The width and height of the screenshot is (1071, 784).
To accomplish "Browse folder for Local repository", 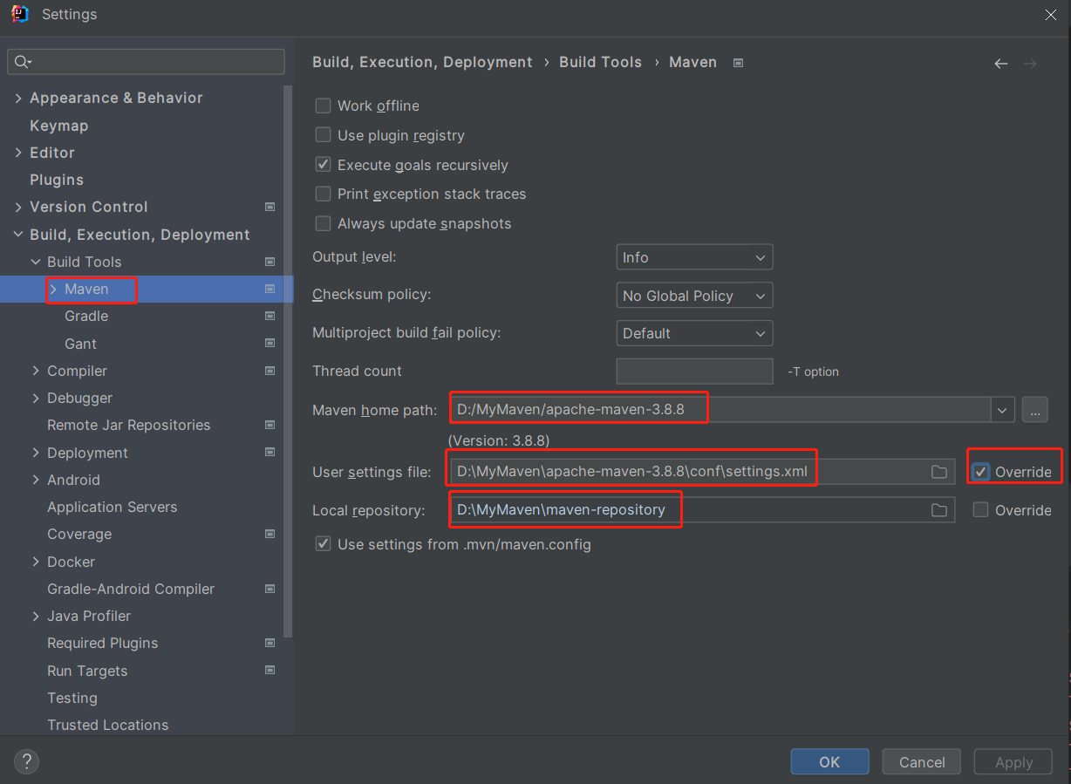I will tap(938, 510).
